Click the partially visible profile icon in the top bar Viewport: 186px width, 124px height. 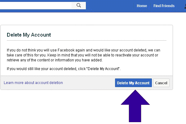184,6
